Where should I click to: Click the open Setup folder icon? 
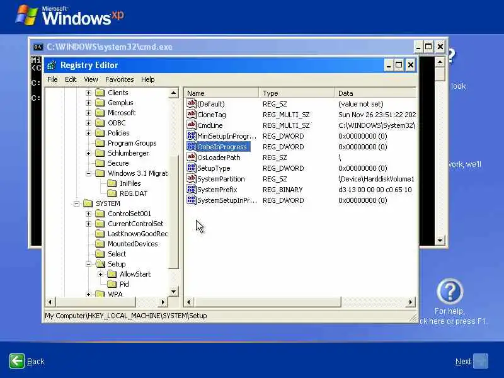coord(100,264)
